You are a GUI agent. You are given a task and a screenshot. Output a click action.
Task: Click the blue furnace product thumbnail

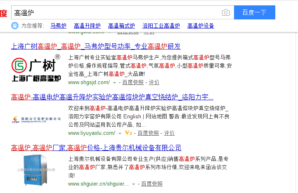point(36,170)
